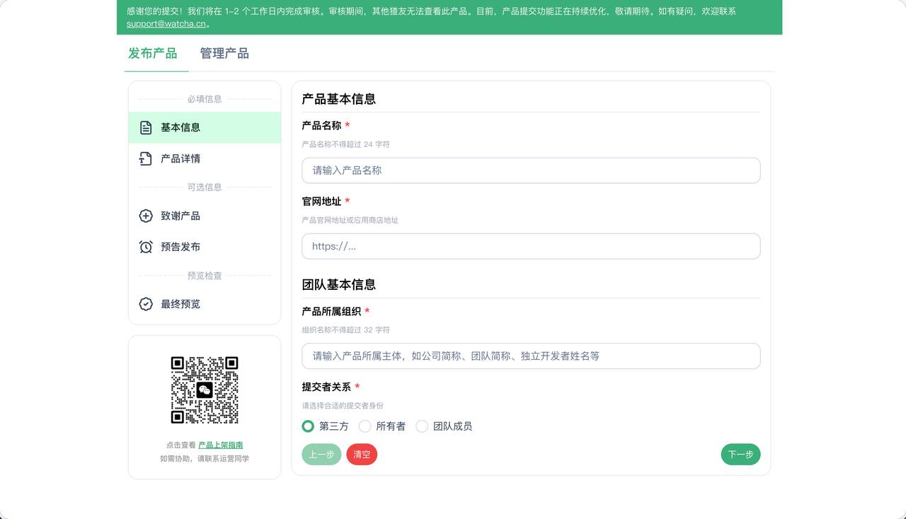
Task: Click the hint 请选择合适的提交者身份
Action: coord(343,406)
